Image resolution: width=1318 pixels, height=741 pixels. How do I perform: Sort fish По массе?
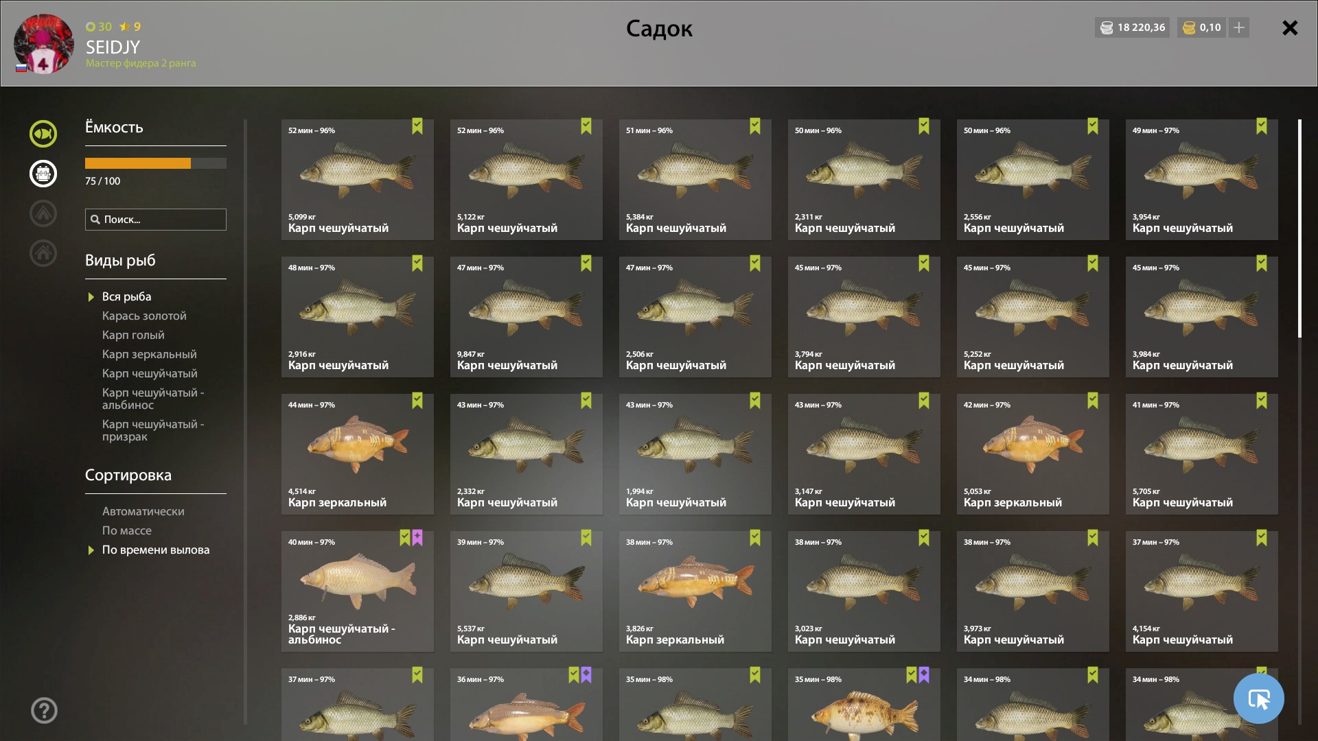(x=127, y=530)
